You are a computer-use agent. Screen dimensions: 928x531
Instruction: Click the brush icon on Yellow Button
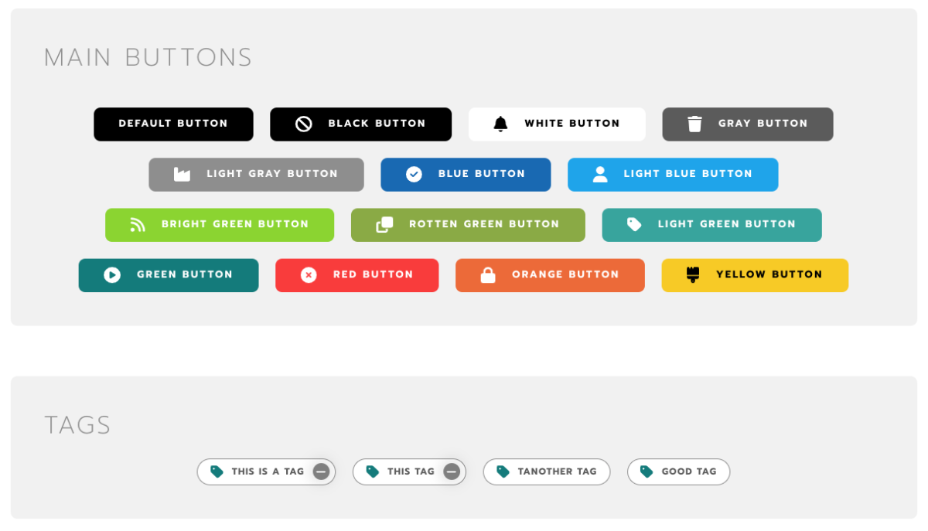(693, 274)
